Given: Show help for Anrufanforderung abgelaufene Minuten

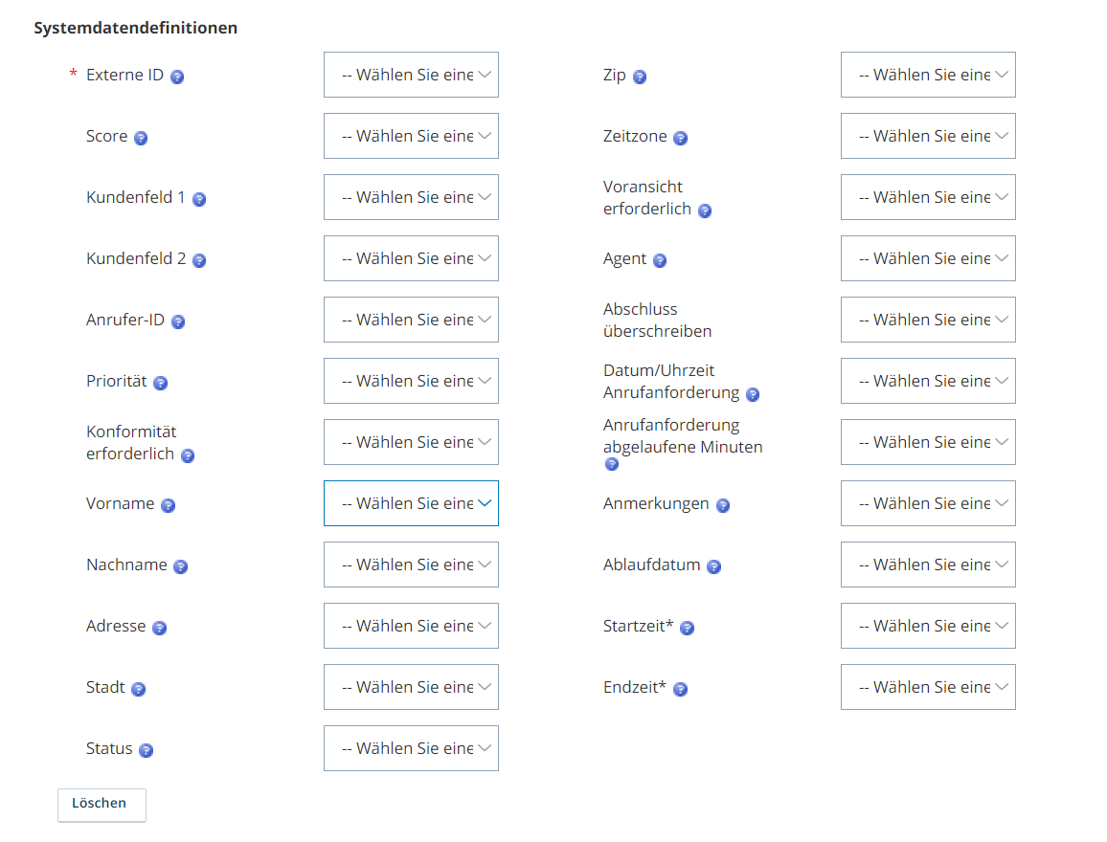Looking at the screenshot, I should (x=611, y=464).
